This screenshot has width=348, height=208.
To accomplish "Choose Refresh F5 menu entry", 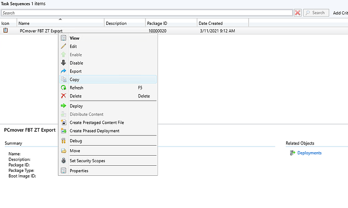I will tap(108, 88).
